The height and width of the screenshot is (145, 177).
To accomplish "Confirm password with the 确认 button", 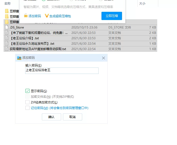I will point(51,117).
